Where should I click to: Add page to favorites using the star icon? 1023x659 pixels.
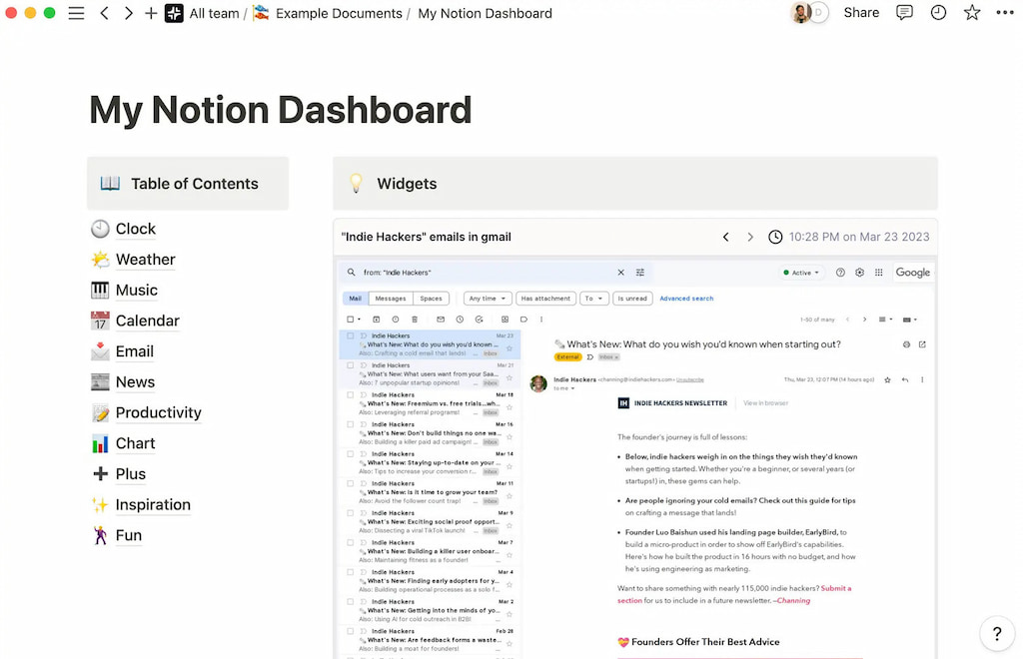[970, 12]
